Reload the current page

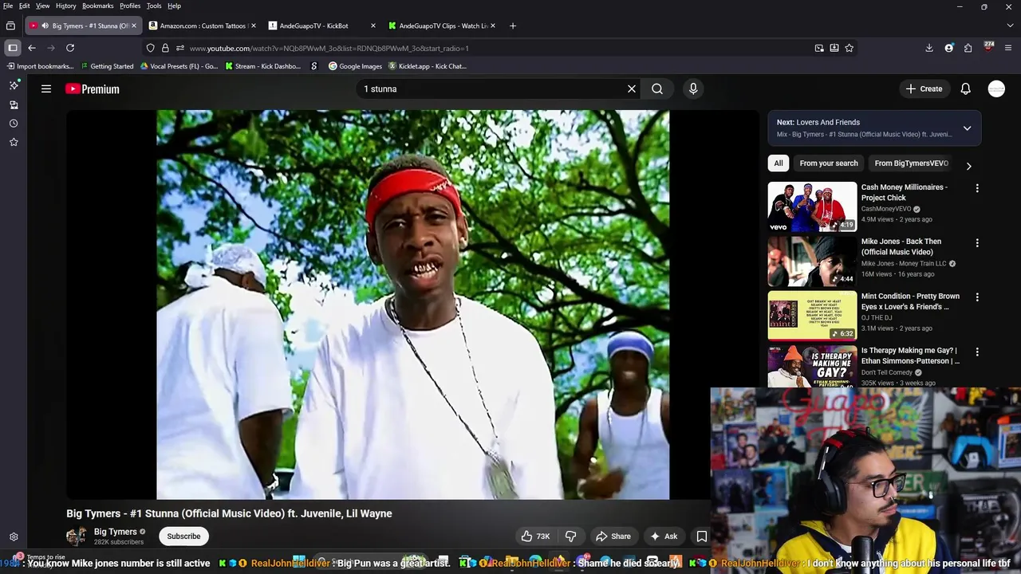pos(70,48)
